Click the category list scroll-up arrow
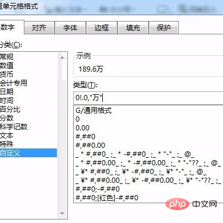The width and height of the screenshot is (223, 223). [62, 58]
